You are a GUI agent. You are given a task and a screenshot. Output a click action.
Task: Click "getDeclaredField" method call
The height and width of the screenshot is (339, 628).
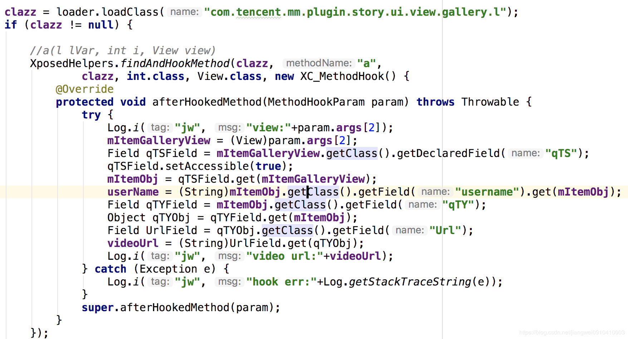coord(448,153)
